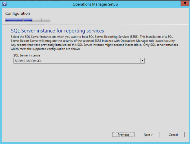Click the Operations Manager Setup title bar icon
Screen dimensions: 190x144
(4, 4)
